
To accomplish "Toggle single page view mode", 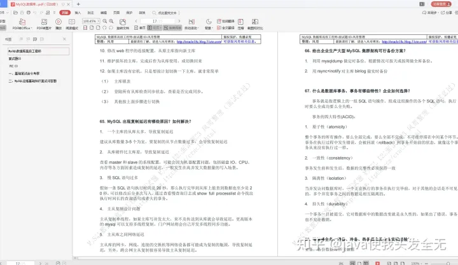I will pyautogui.click(x=140, y=28).
